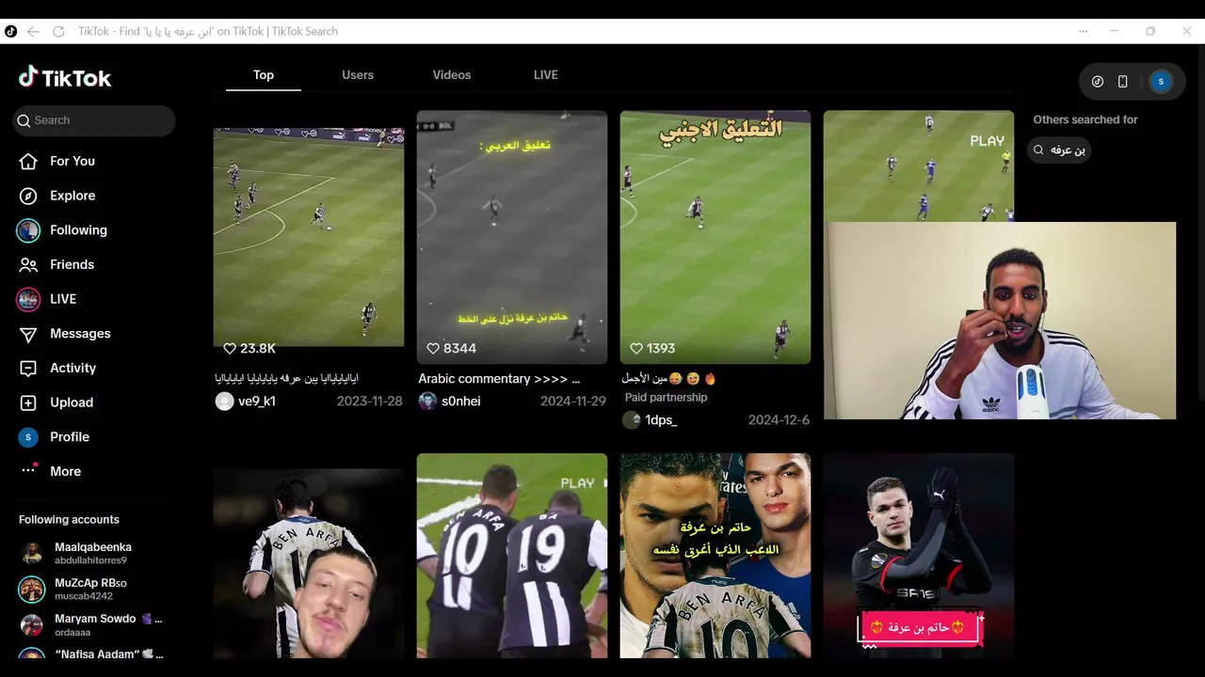Open the More three-dots icon in sidebar
The height and width of the screenshot is (677, 1205).
[x=28, y=470]
